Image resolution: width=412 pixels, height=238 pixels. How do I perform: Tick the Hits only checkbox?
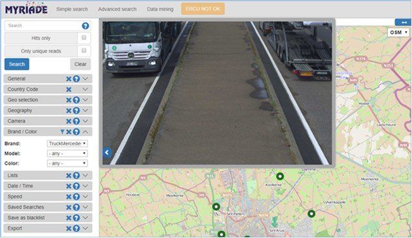pyautogui.click(x=84, y=38)
